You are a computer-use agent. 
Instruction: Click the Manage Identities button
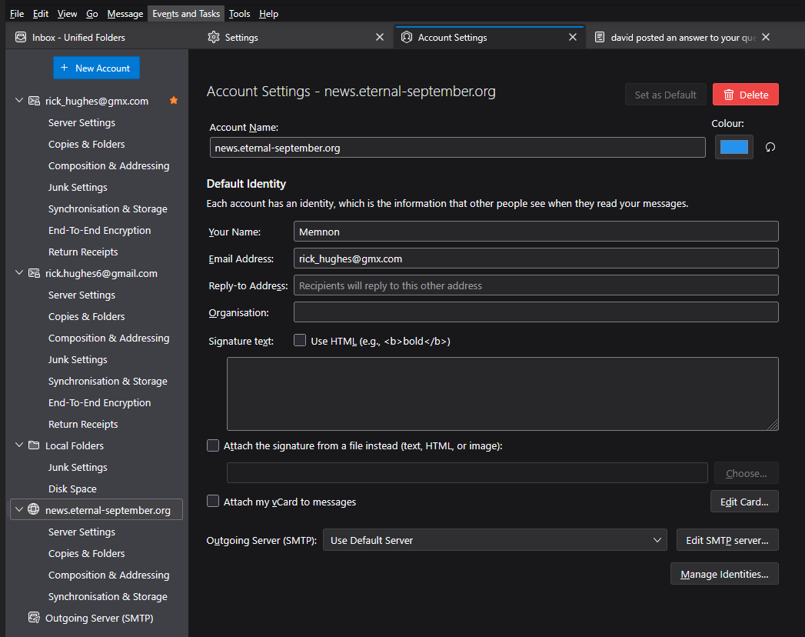coord(724,574)
